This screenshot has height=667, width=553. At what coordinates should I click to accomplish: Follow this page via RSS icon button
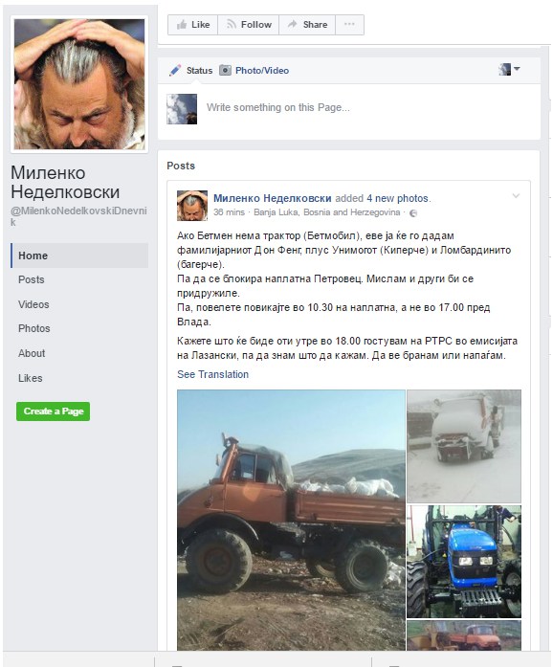[x=249, y=25]
